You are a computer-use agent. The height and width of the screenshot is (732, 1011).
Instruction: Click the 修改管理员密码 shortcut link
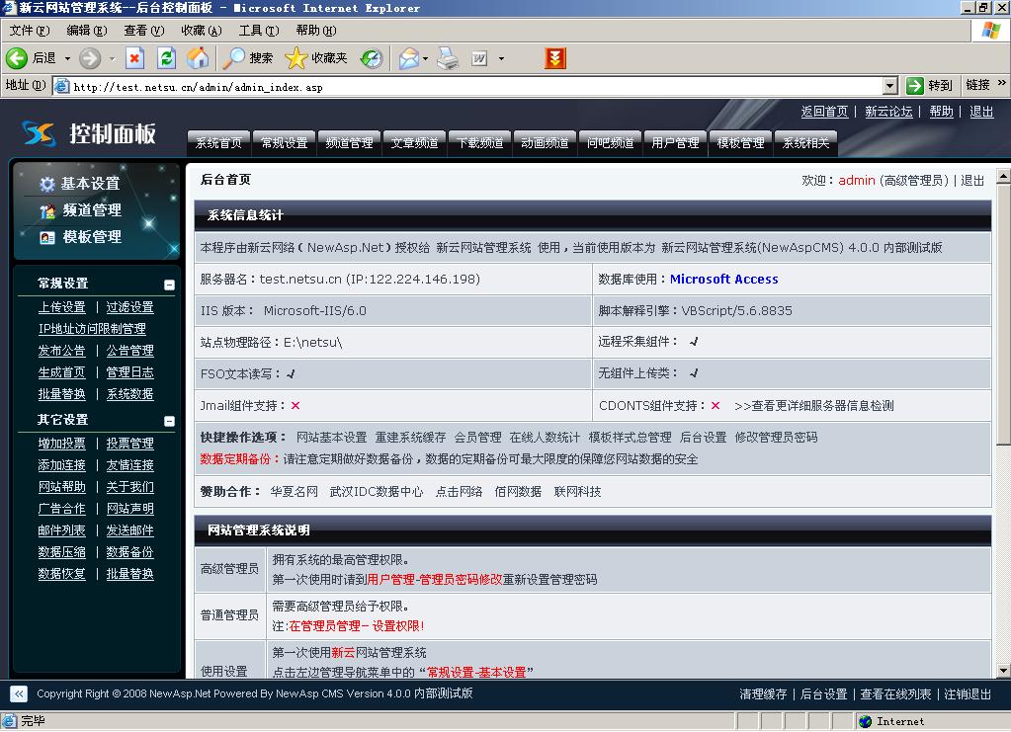coord(776,438)
